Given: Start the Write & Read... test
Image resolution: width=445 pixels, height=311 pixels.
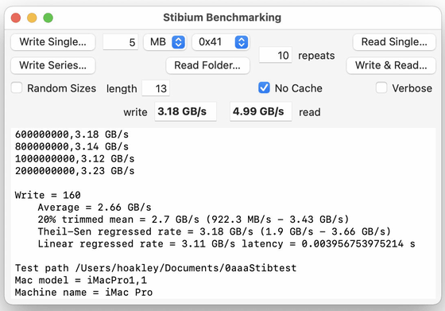Looking at the screenshot, I should 391,65.
